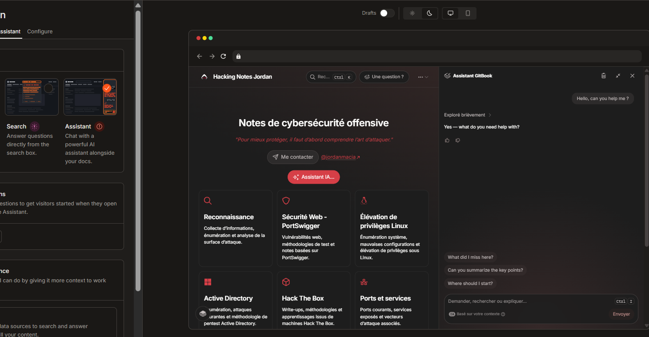Click the scroll-up arrow of settings panel
This screenshot has height=337, width=649.
[138, 5]
